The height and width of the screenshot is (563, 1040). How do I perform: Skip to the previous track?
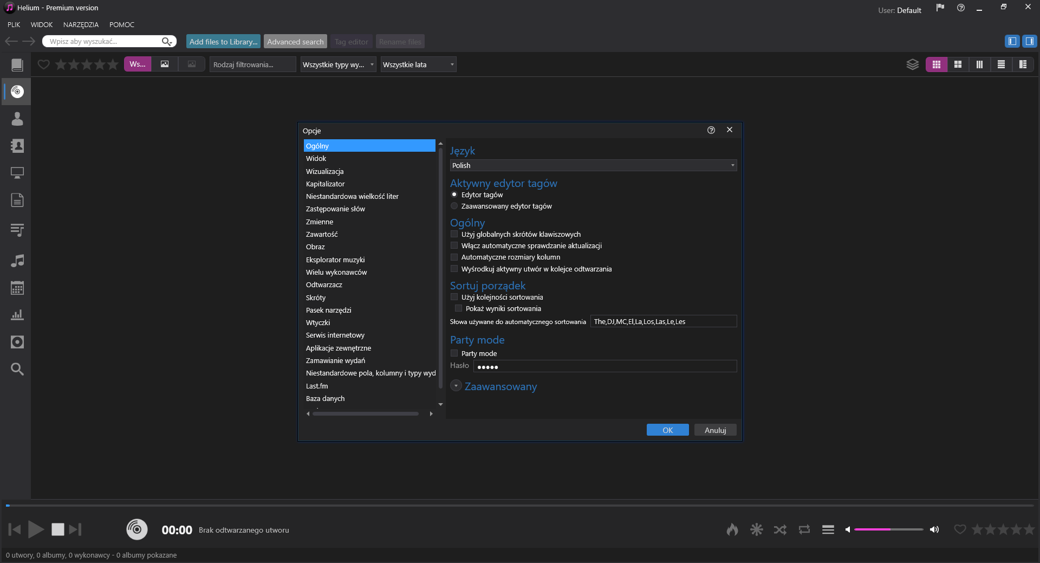click(15, 529)
